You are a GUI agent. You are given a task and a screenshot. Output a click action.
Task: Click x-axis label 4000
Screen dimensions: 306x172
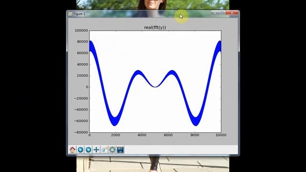pyautogui.click(x=142, y=135)
